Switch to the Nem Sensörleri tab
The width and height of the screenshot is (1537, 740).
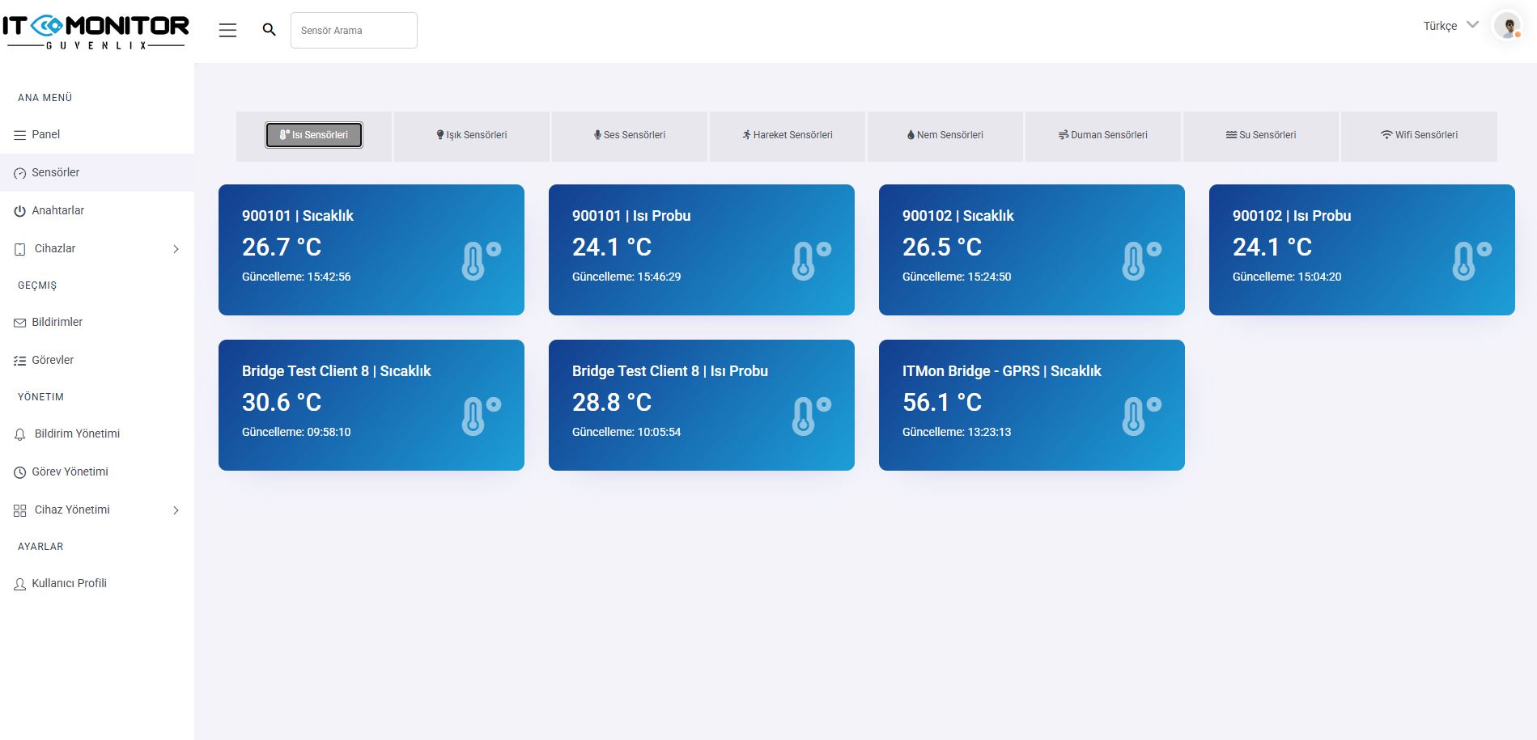pos(945,135)
